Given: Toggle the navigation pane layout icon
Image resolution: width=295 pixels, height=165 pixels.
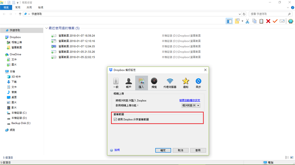Looking at the screenshot, I should (229, 21).
